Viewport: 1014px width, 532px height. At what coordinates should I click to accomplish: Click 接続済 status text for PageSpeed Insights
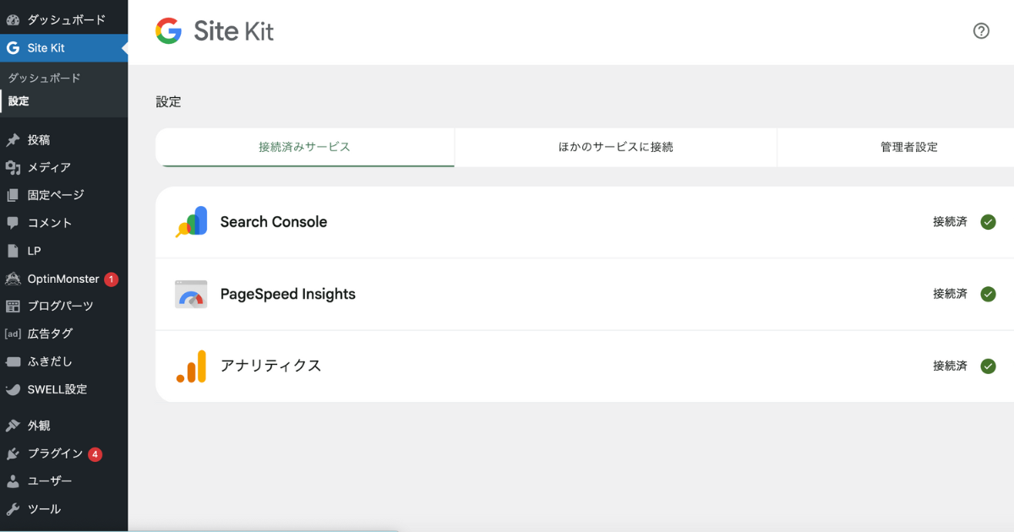(x=950, y=294)
